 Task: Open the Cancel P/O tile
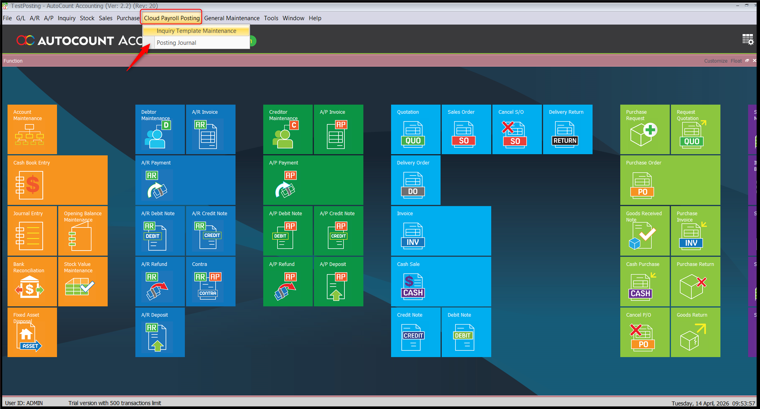click(x=645, y=332)
